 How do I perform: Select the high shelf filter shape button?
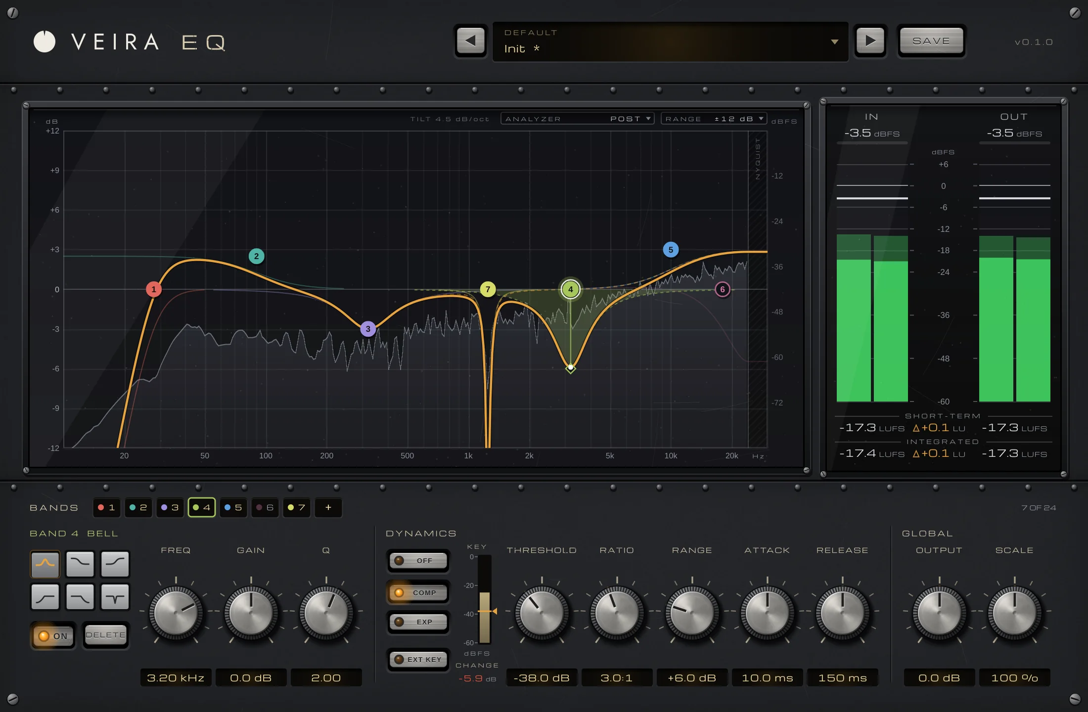115,564
